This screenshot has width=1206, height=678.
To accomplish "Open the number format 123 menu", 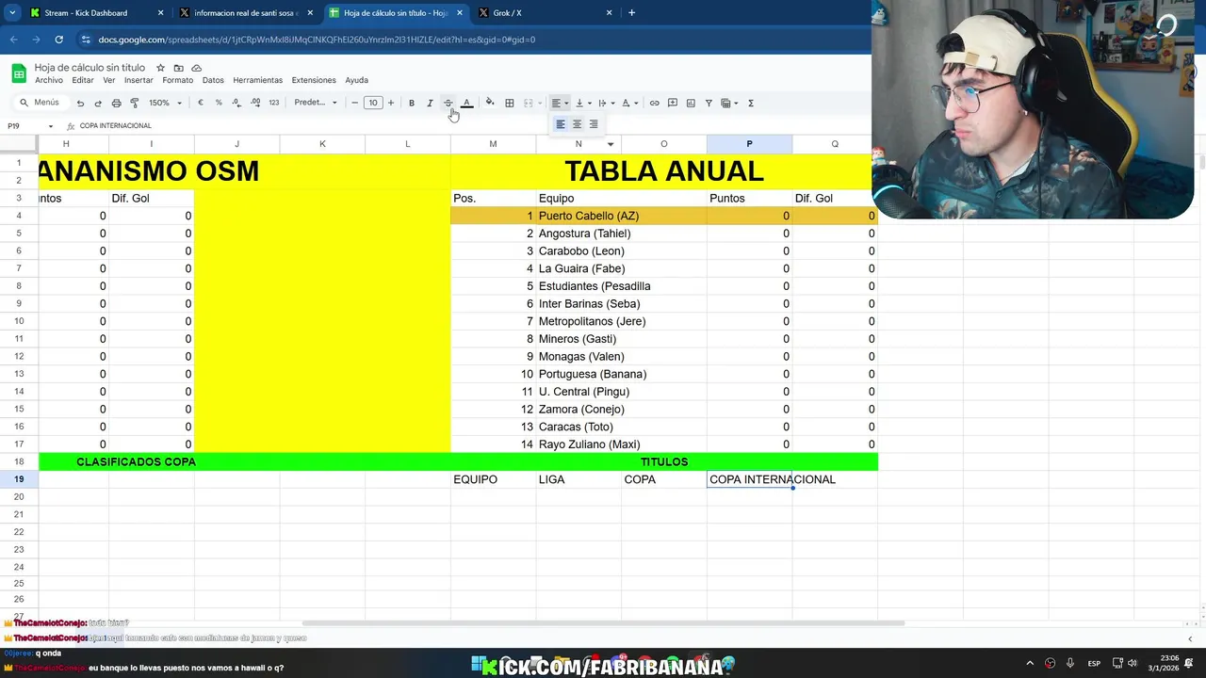I will 273,103.
